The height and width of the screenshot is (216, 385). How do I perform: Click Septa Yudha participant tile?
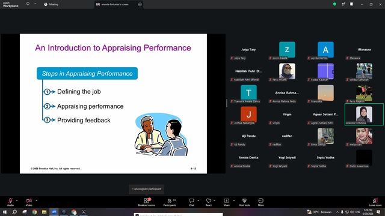point(325,157)
